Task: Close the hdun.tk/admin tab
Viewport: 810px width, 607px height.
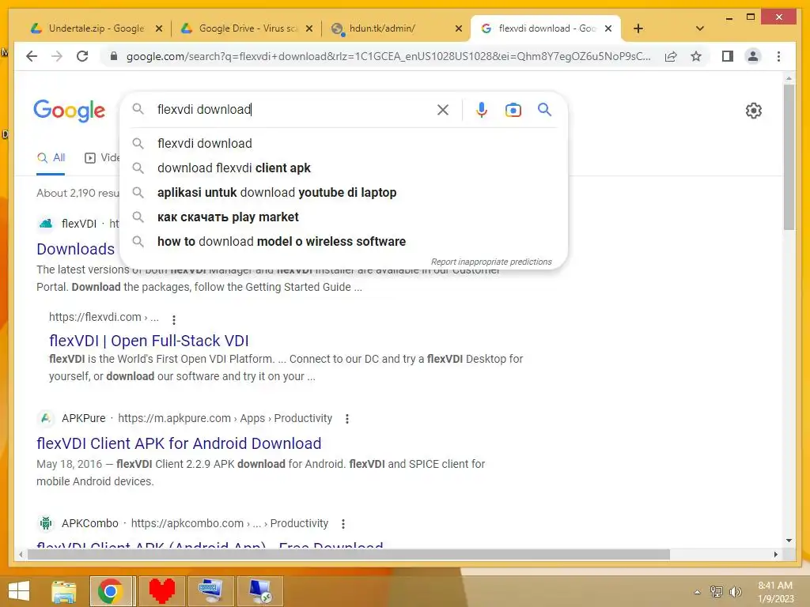Action: [x=458, y=29]
